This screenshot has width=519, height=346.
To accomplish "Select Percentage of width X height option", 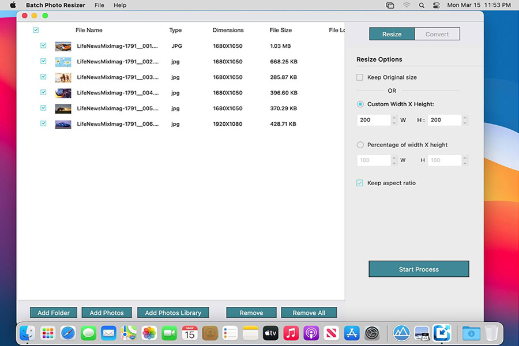I will [360, 145].
